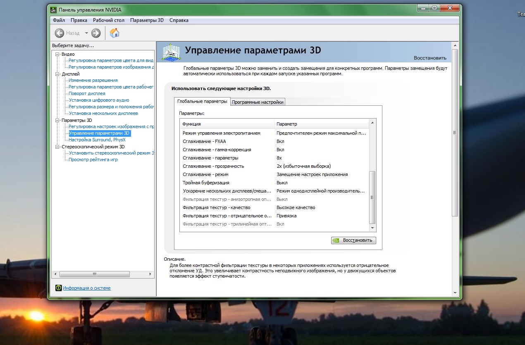
Task: Open the Рабочий стол menu
Action: click(x=109, y=20)
